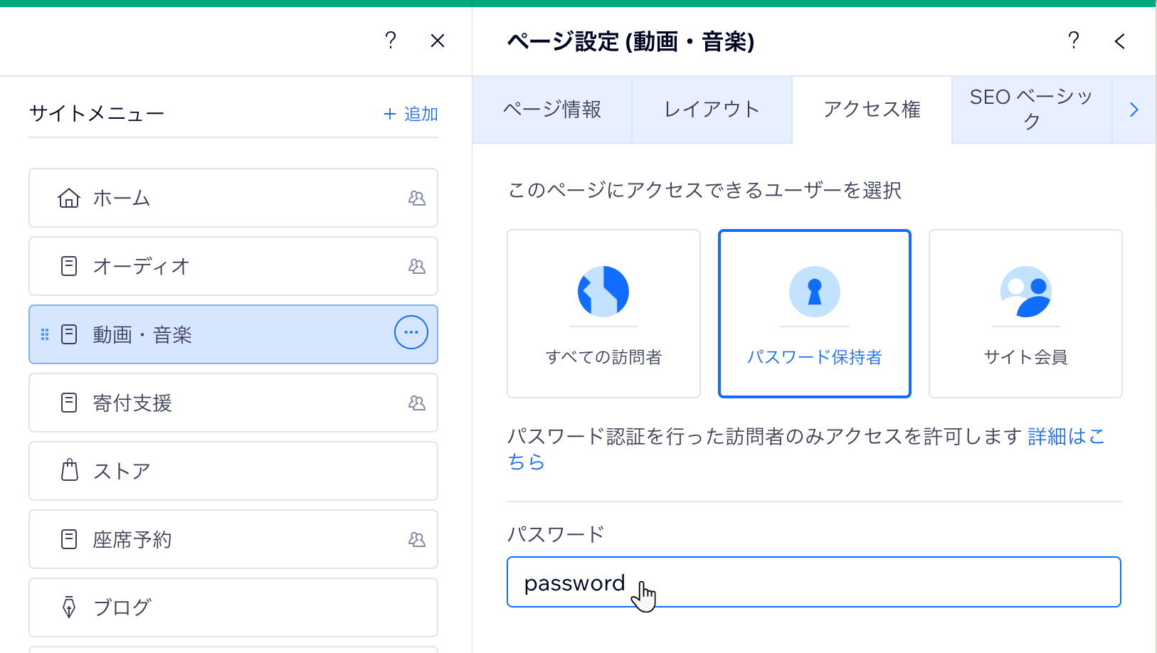Click members icon on オーディオ row

(x=417, y=267)
